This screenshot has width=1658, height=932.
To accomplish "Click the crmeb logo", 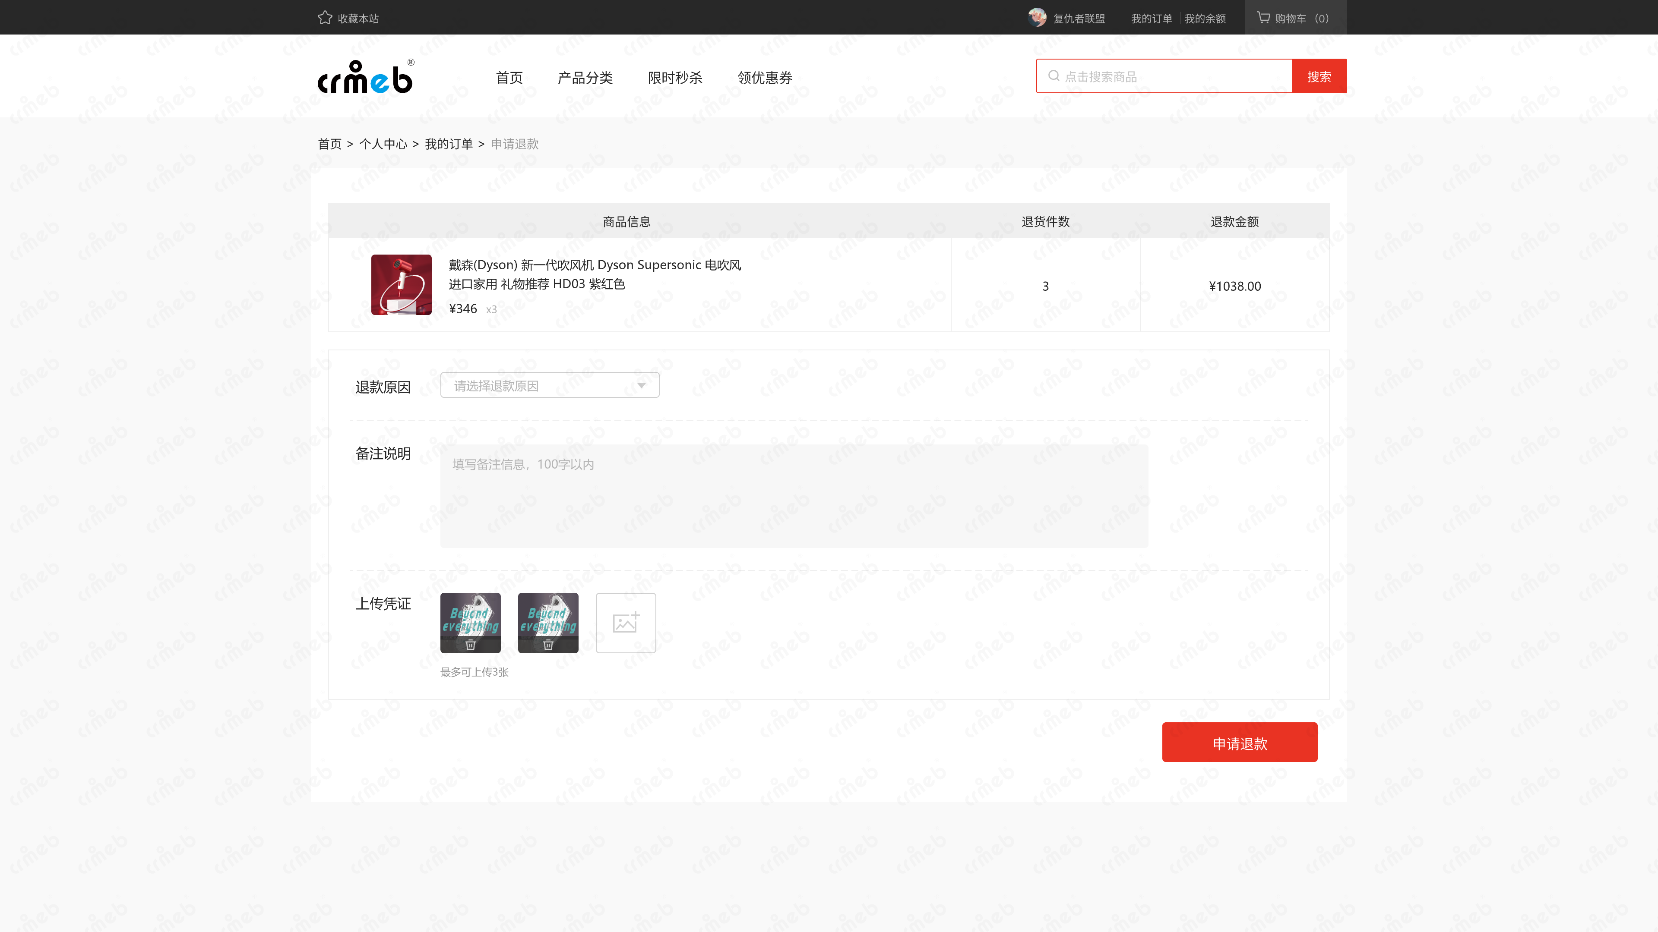I will pos(366,78).
